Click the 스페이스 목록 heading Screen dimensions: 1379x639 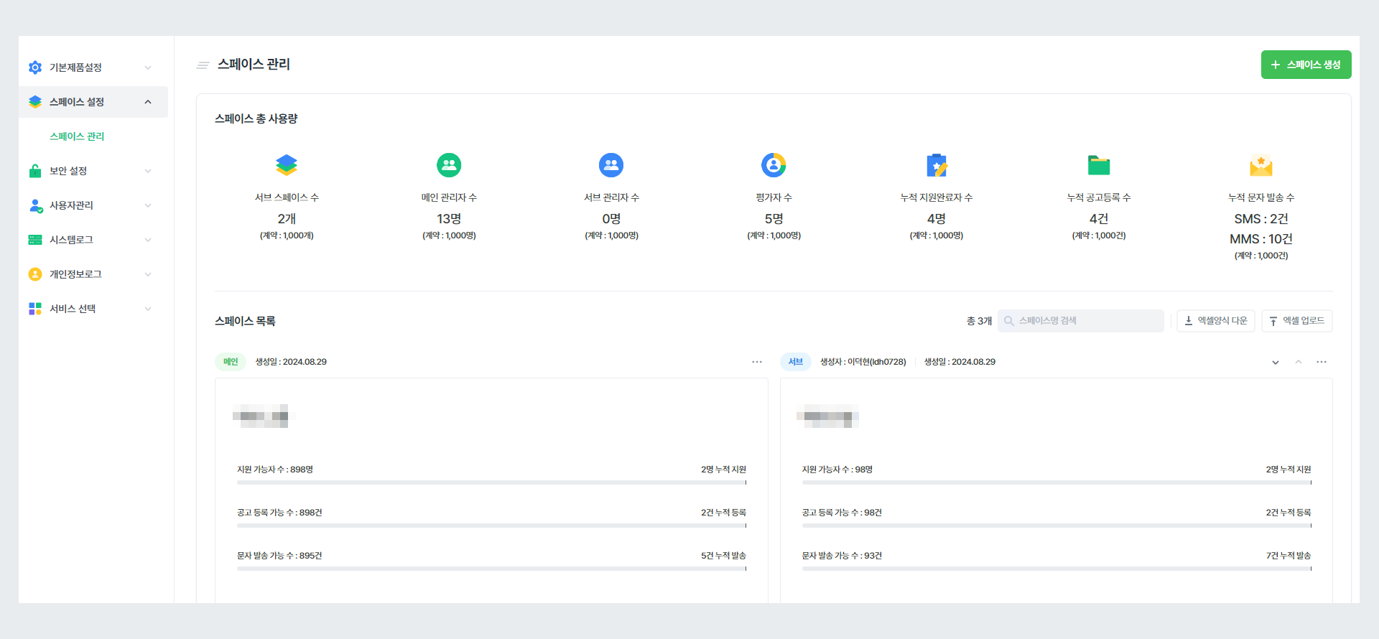pos(245,321)
